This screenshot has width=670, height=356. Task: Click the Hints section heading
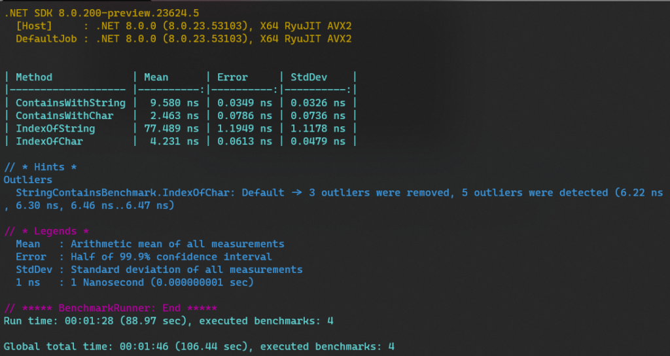[x=41, y=167]
